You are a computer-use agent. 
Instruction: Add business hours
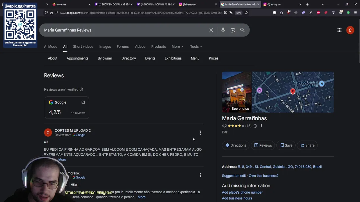(237, 198)
